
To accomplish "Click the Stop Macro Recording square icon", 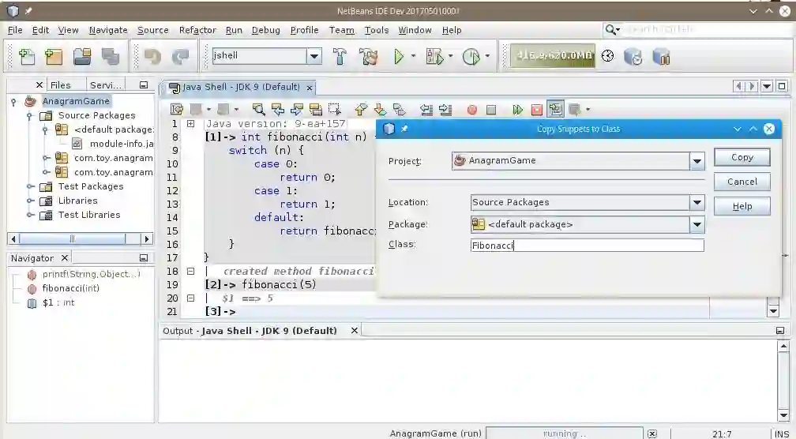I will [x=491, y=110].
